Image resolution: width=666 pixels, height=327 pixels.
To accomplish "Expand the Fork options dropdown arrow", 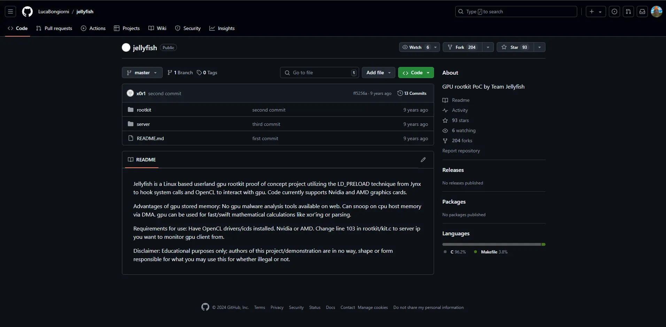I will [488, 47].
